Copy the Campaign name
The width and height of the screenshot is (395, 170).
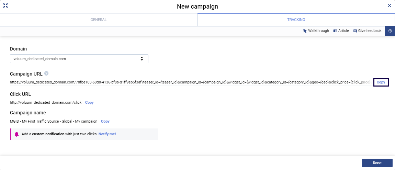[x=105, y=121]
